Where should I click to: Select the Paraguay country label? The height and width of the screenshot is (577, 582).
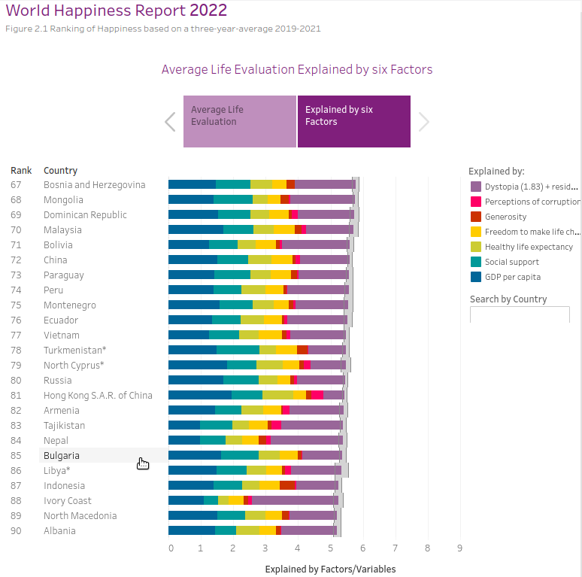click(63, 275)
